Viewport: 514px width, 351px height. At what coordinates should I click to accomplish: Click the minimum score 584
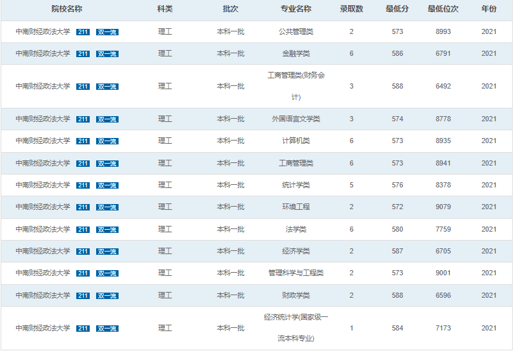click(x=397, y=328)
